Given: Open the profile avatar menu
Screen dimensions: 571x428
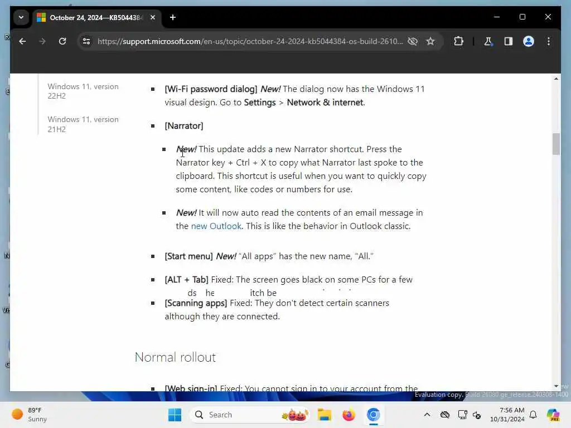Looking at the screenshot, I should pyautogui.click(x=529, y=41).
